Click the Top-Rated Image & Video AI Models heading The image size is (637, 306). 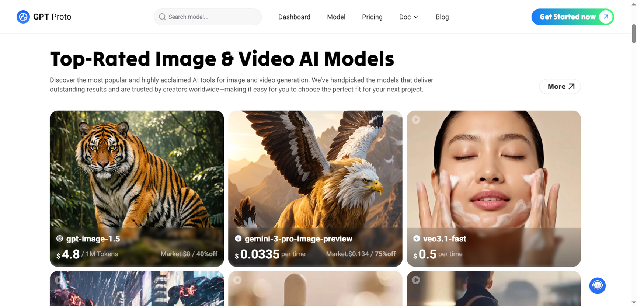222,59
